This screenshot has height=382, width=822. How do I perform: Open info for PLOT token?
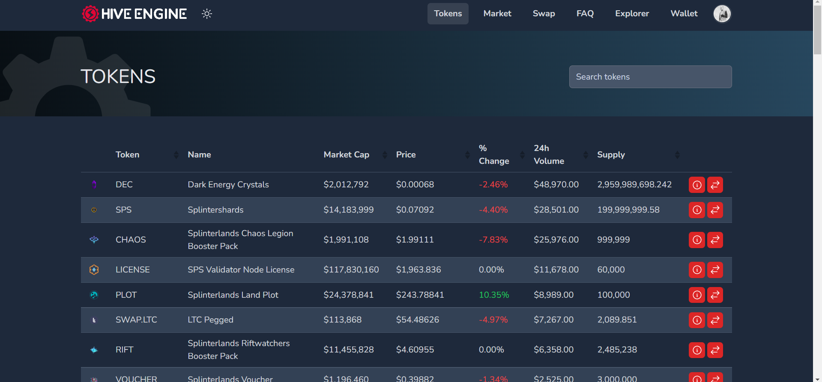[697, 295]
